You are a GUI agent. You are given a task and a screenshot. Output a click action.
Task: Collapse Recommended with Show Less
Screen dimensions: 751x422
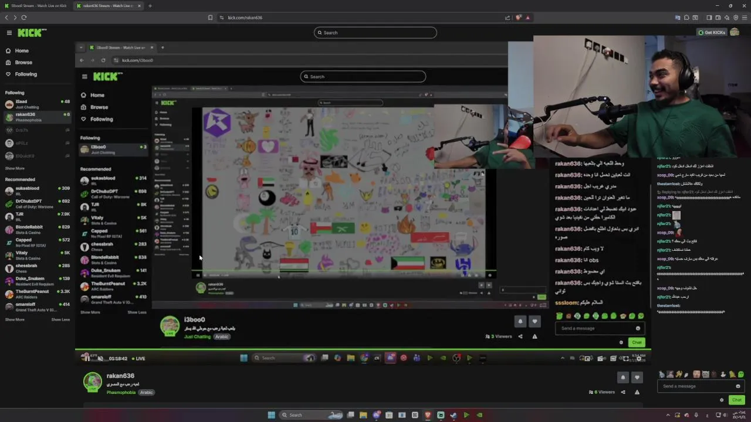pos(60,319)
